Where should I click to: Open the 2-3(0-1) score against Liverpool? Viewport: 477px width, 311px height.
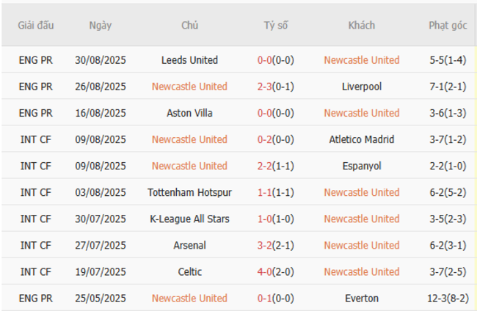[276, 87]
